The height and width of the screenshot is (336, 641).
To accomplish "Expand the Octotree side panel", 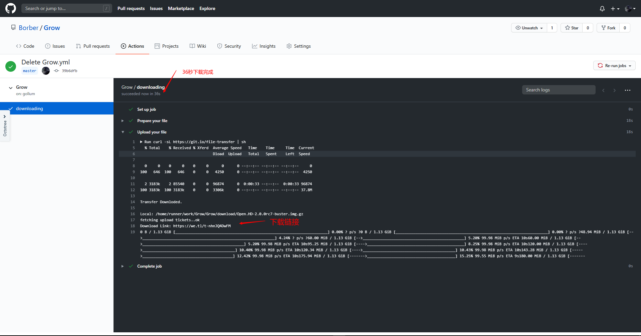I will [5, 126].
